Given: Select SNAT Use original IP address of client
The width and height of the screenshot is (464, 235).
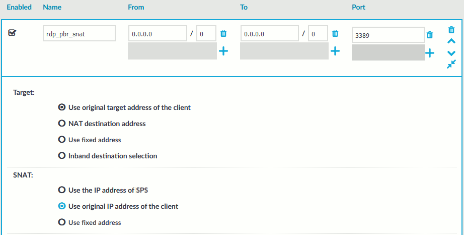Looking at the screenshot, I should tap(62, 206).
